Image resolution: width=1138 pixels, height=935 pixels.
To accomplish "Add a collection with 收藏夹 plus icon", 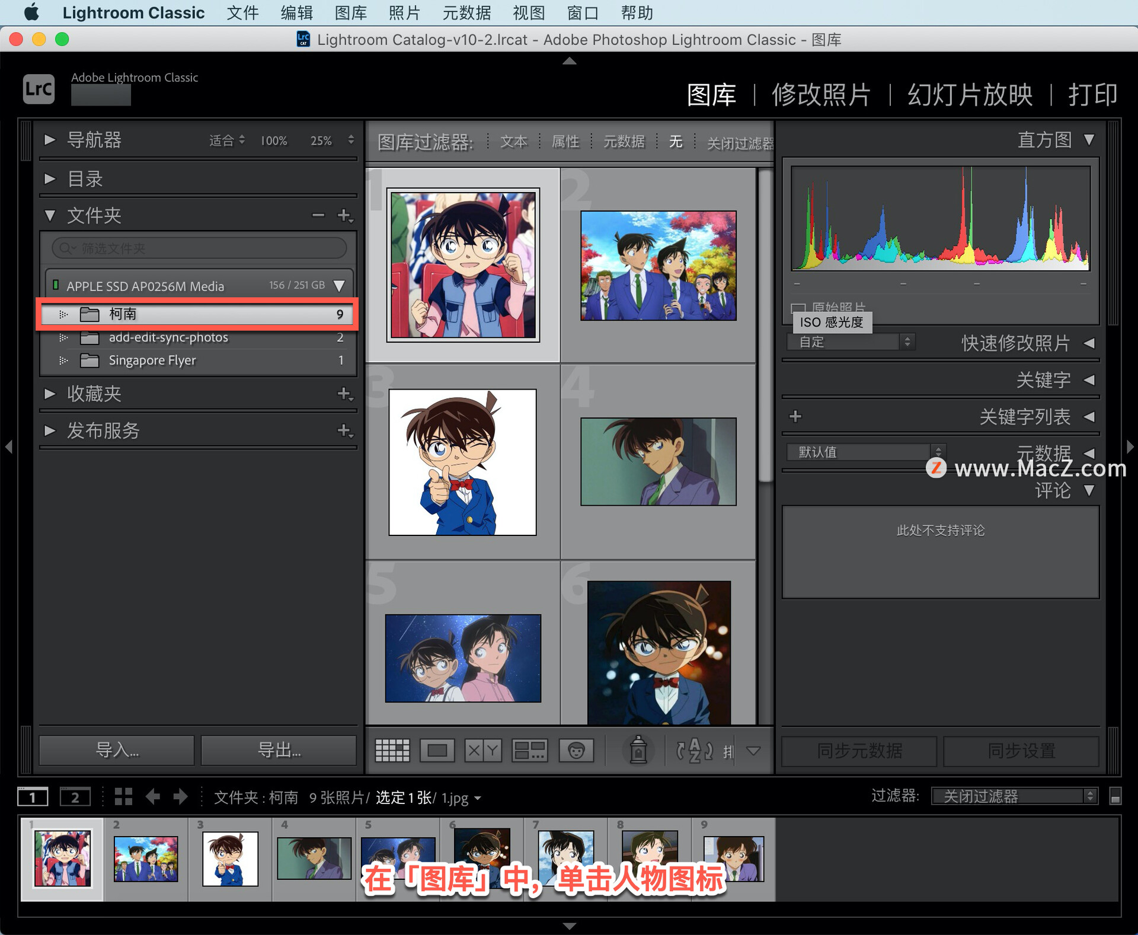I will click(x=345, y=394).
